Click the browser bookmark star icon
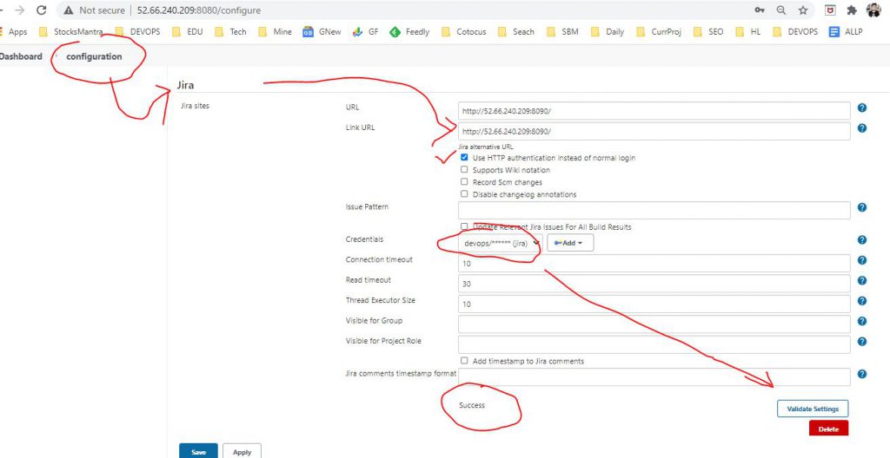The width and height of the screenshot is (890, 458). 802,10
